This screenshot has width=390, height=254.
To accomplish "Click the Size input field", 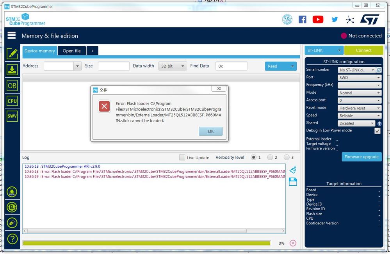I will coord(114,66).
